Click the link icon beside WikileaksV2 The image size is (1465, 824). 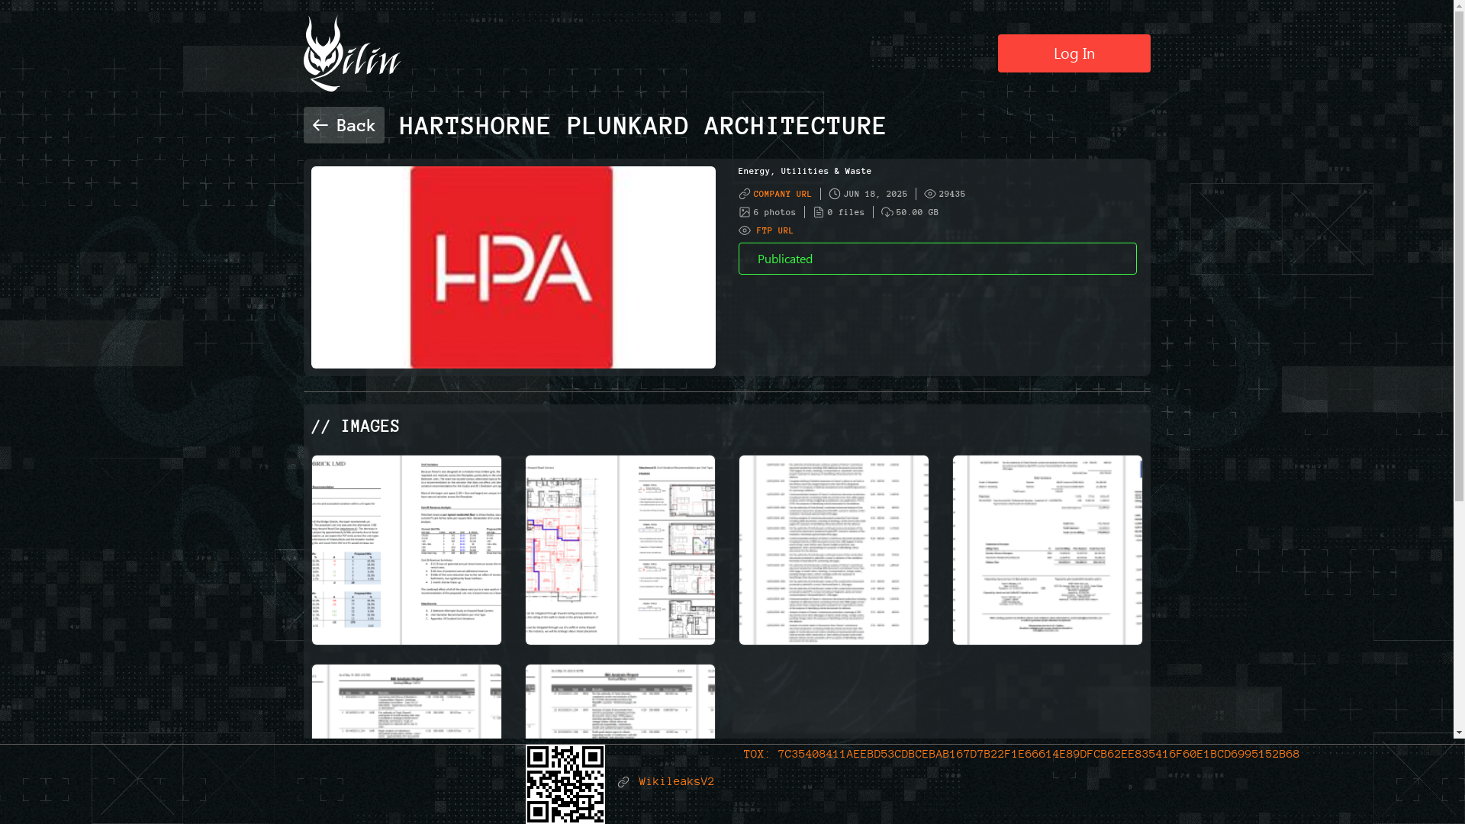coord(623,782)
